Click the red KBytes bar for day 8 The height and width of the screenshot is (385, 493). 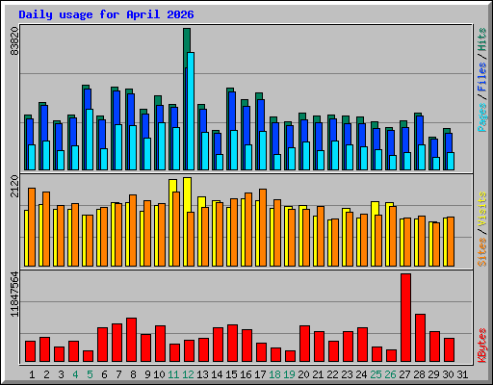tap(131, 340)
